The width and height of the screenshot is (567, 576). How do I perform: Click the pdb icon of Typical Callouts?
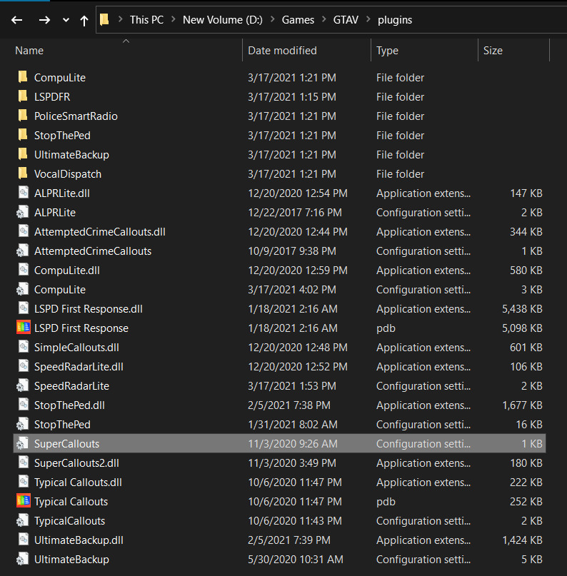(23, 502)
